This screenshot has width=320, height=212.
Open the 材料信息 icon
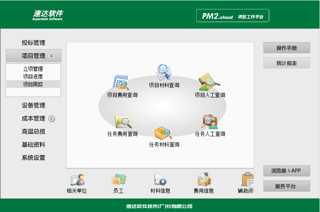pos(160,179)
